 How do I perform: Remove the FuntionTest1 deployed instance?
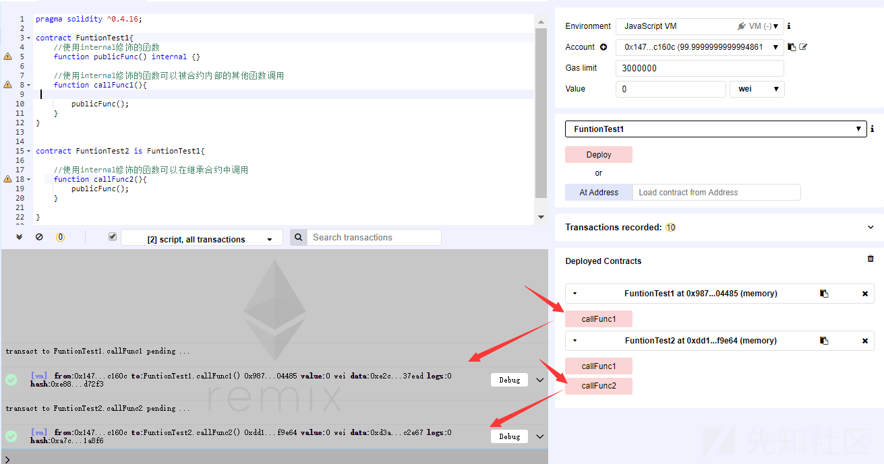click(865, 294)
